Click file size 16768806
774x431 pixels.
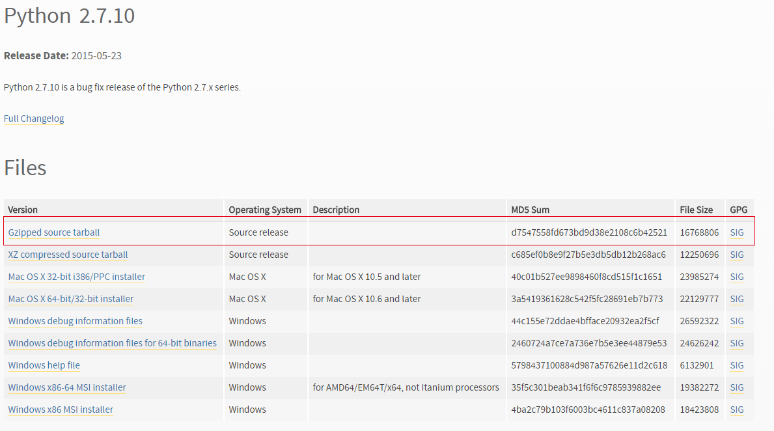tap(699, 232)
